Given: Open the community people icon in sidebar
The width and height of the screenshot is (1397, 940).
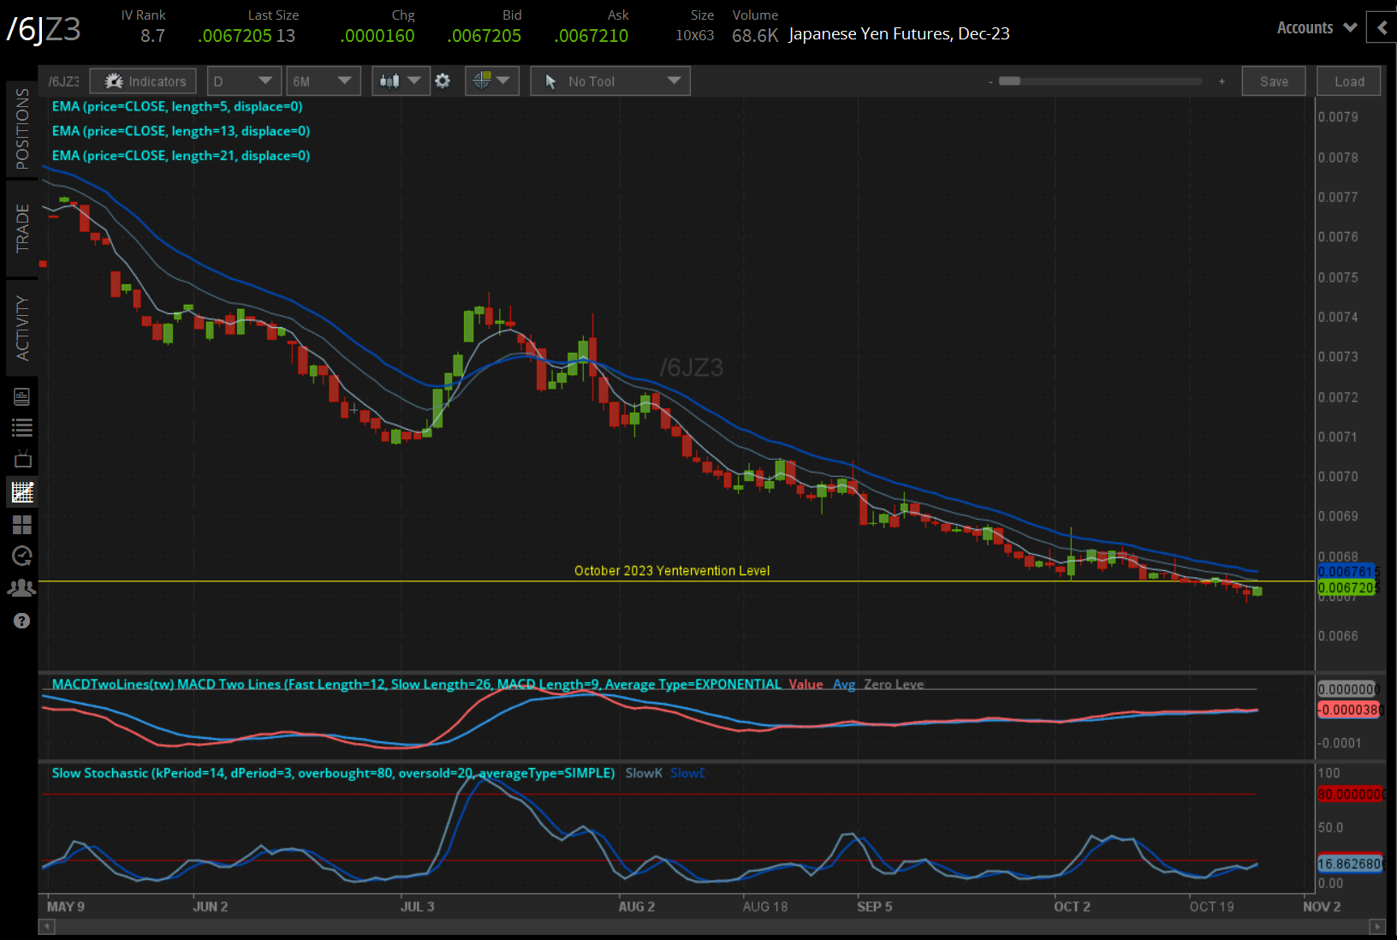Looking at the screenshot, I should click(x=22, y=588).
